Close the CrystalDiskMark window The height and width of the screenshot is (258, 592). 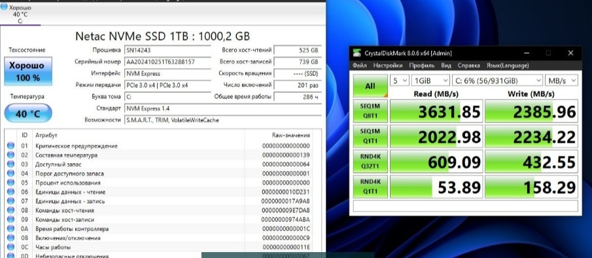570,53
